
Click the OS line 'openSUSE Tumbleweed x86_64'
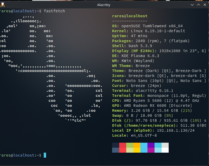coord(152,26)
